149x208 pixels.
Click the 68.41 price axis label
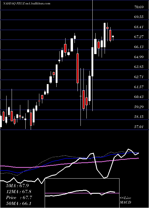pyautogui.click(x=139, y=27)
